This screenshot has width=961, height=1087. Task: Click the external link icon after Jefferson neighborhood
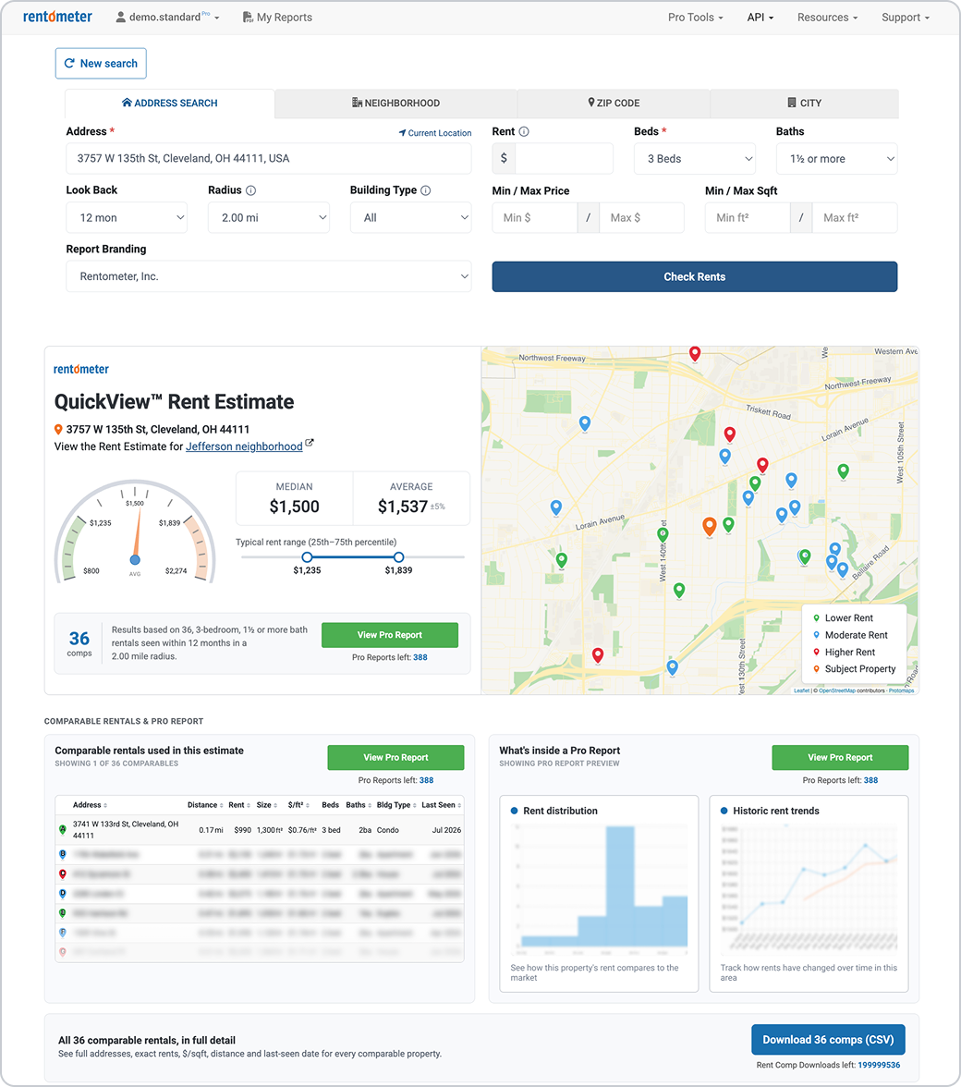point(310,443)
